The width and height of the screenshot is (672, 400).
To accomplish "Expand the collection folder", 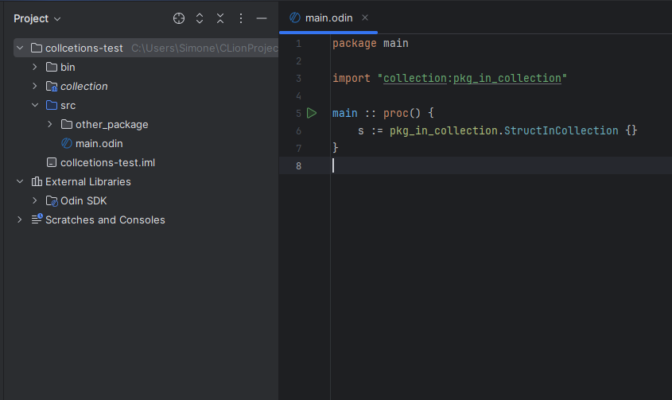I will (35, 86).
